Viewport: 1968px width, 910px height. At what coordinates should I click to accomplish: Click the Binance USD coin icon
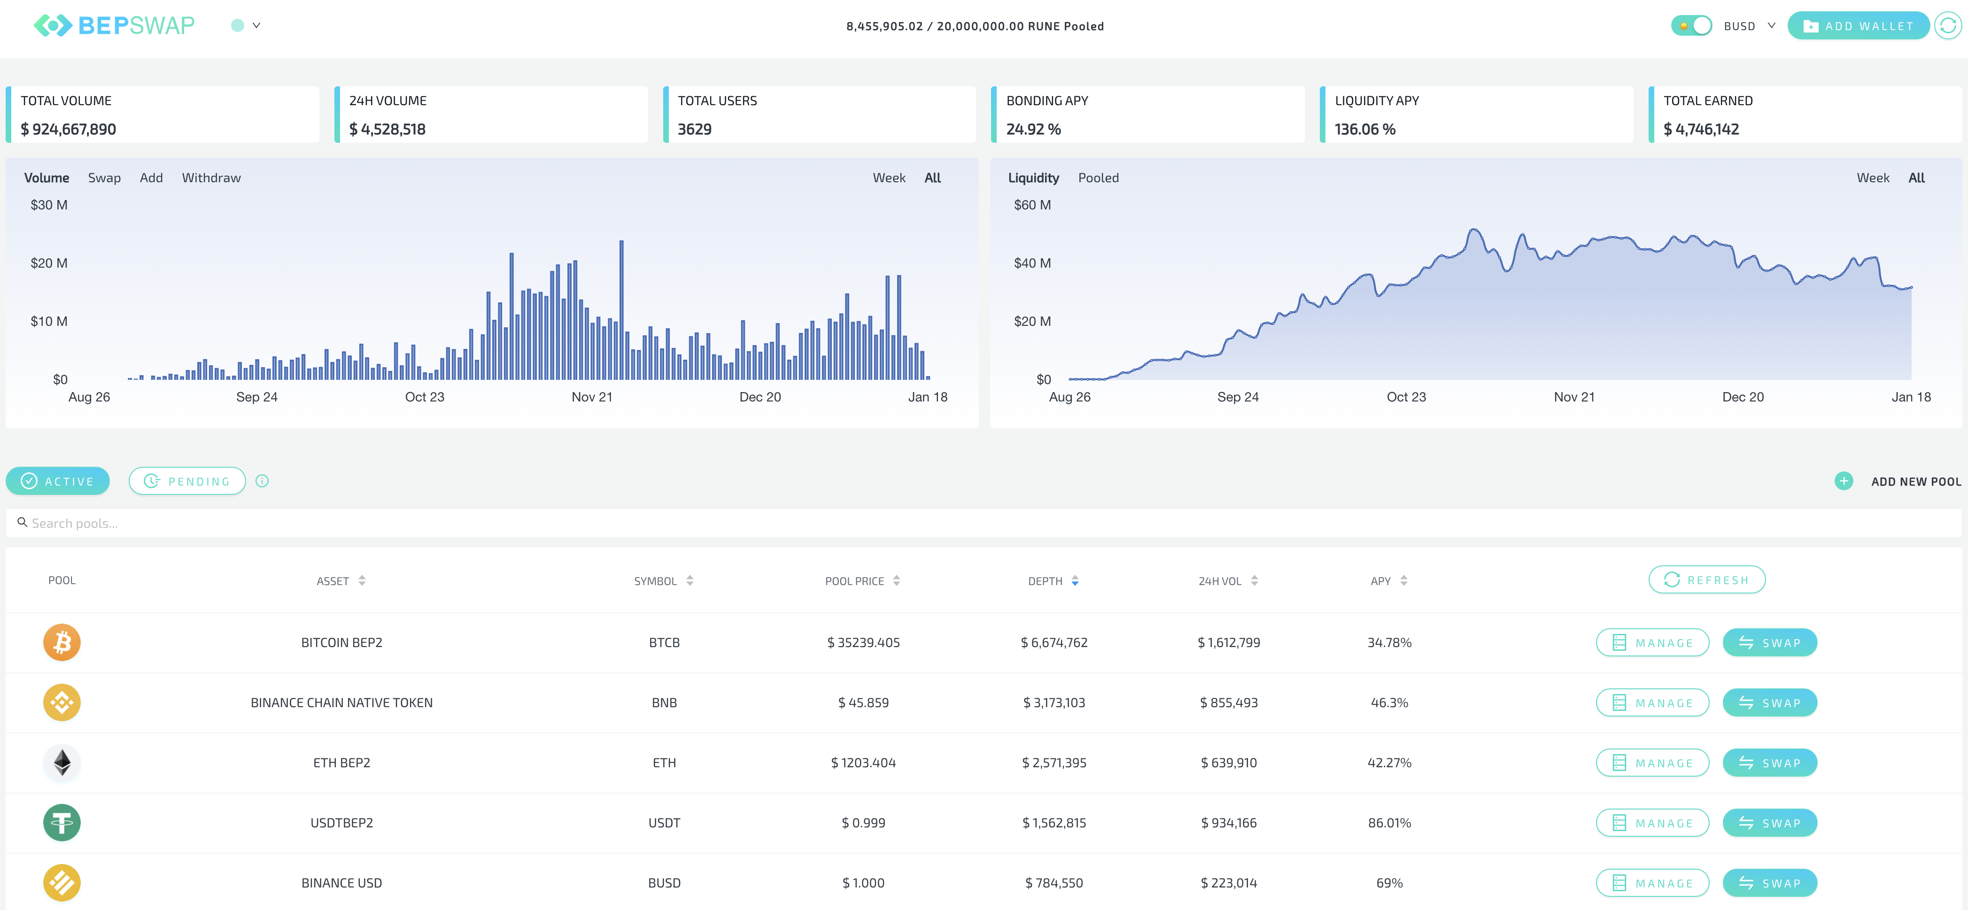[62, 882]
